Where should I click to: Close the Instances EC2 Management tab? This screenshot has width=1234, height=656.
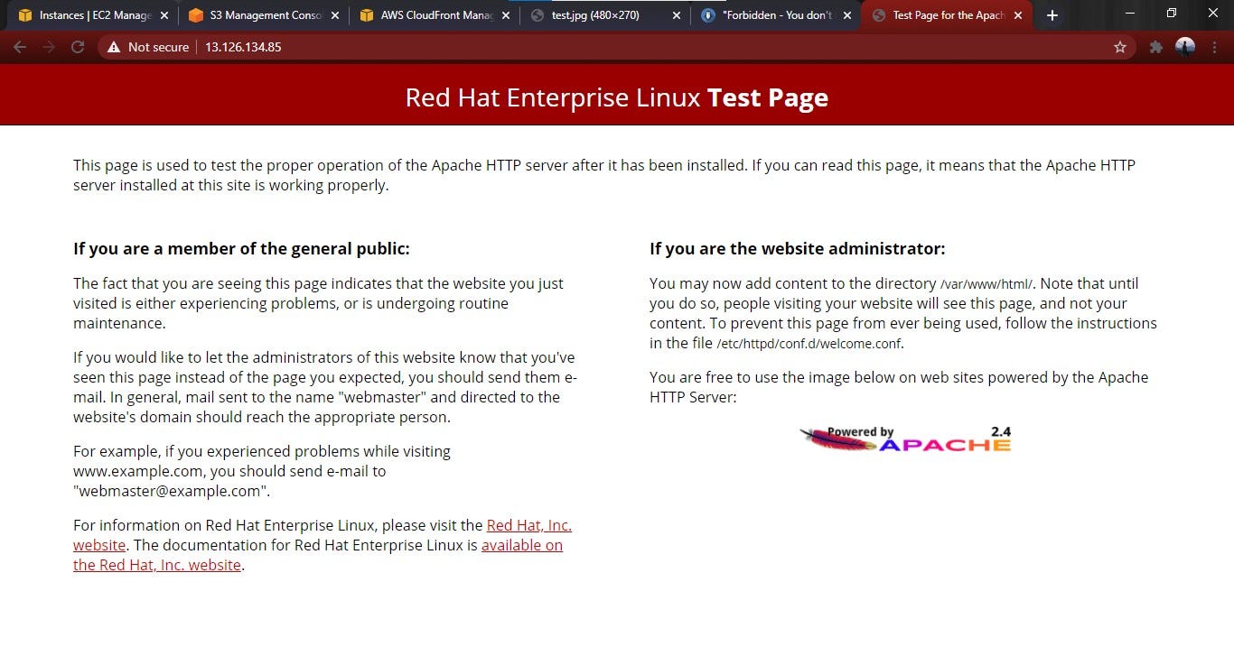164,15
